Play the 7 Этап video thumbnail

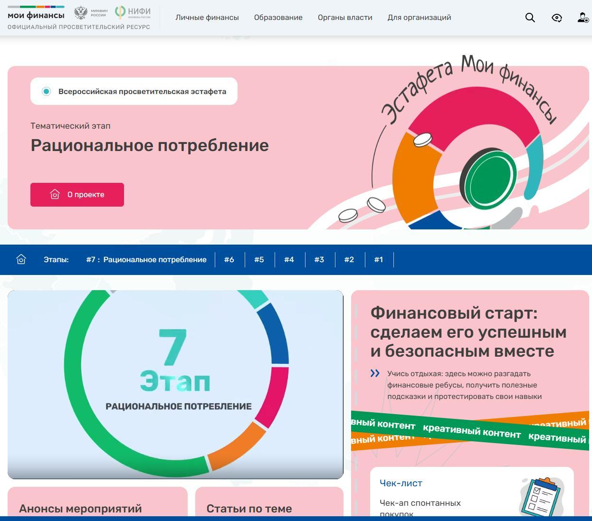(175, 384)
